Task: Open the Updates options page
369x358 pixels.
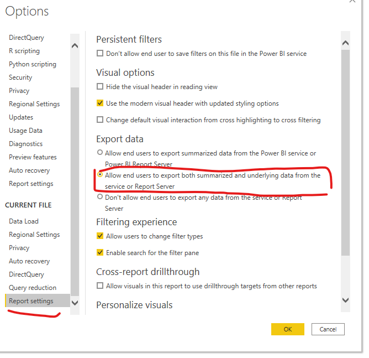Action: click(21, 117)
